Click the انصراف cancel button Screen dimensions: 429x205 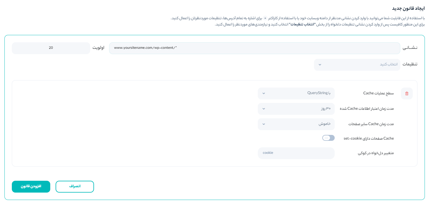75,187
